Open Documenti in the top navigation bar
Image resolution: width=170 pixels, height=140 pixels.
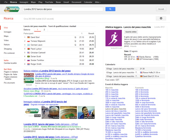76,2
